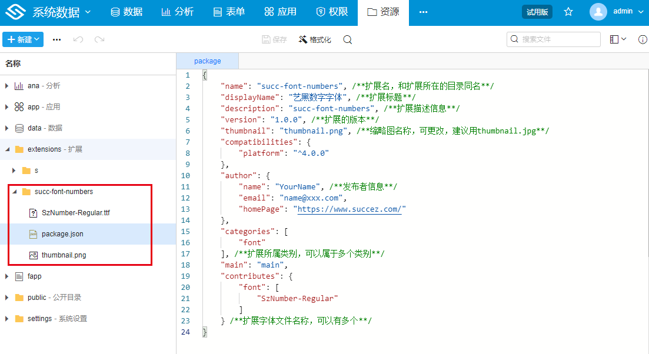This screenshot has height=354, width=649.
Task: Open the New button dropdown
Action: point(23,39)
